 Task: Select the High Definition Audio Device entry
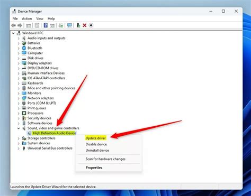[55, 133]
